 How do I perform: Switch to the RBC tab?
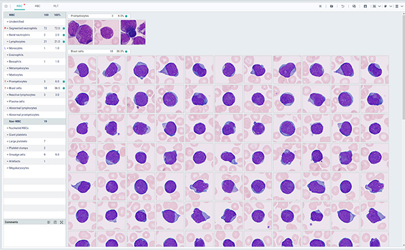coord(37,6)
